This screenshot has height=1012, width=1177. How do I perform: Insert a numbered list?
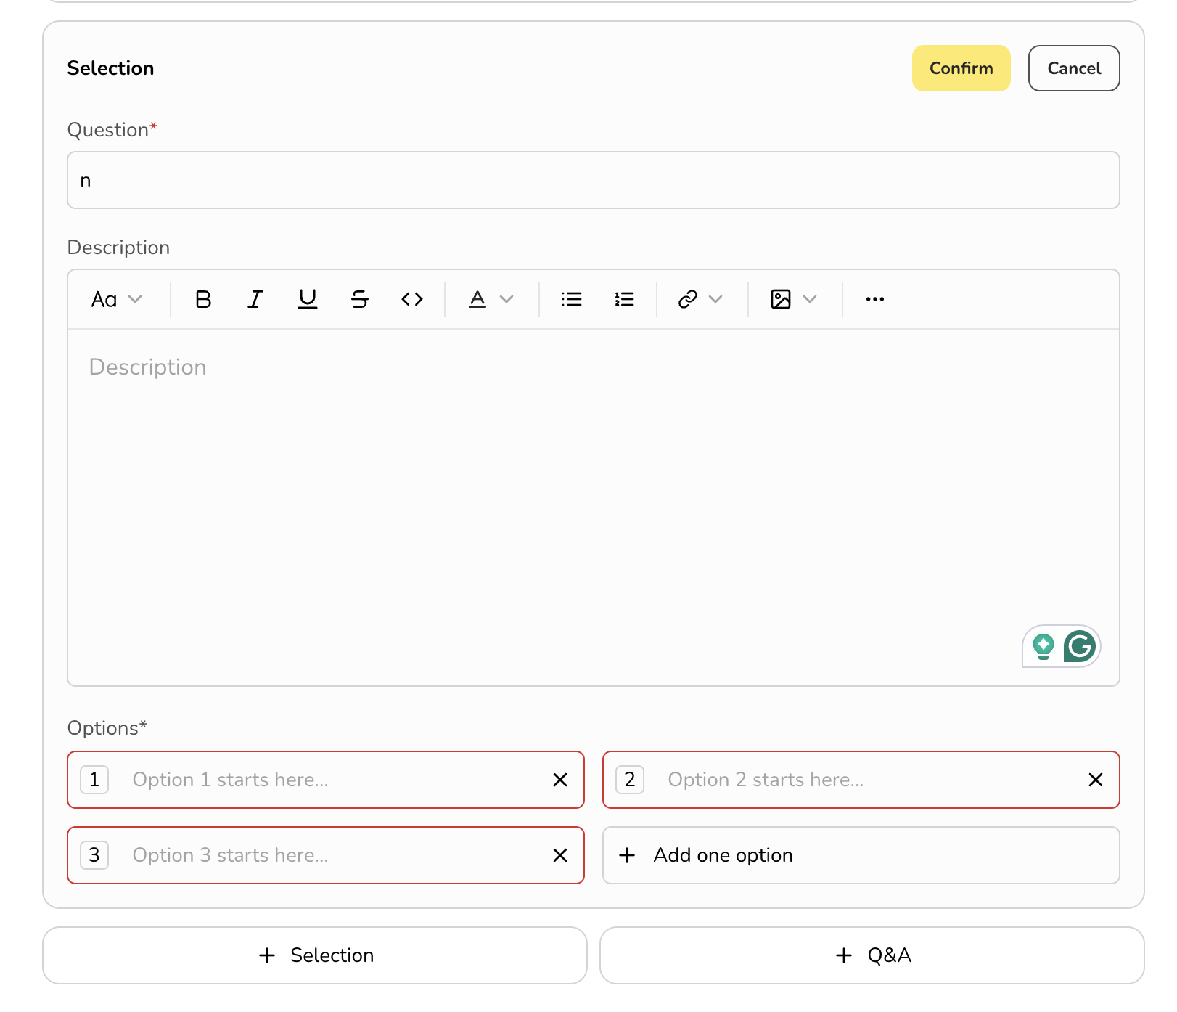click(x=624, y=299)
